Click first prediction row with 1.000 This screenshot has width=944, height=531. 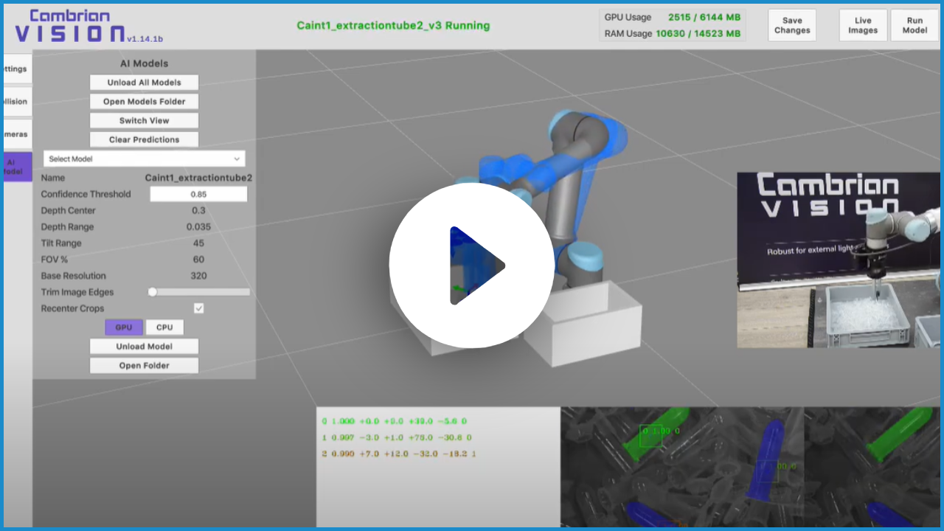(395, 421)
